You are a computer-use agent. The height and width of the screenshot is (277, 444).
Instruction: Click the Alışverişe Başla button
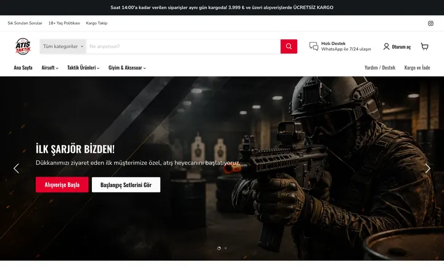[62, 185]
